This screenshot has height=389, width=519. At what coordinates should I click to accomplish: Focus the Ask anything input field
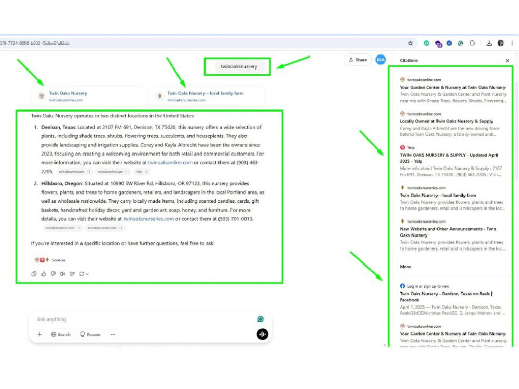pyautogui.click(x=146, y=319)
